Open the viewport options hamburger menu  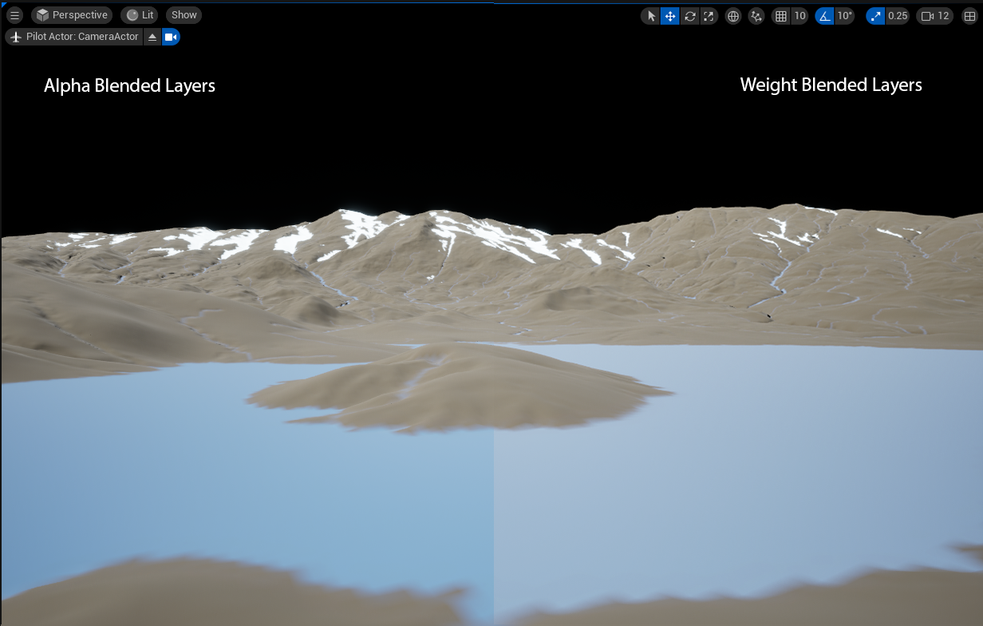(x=14, y=15)
